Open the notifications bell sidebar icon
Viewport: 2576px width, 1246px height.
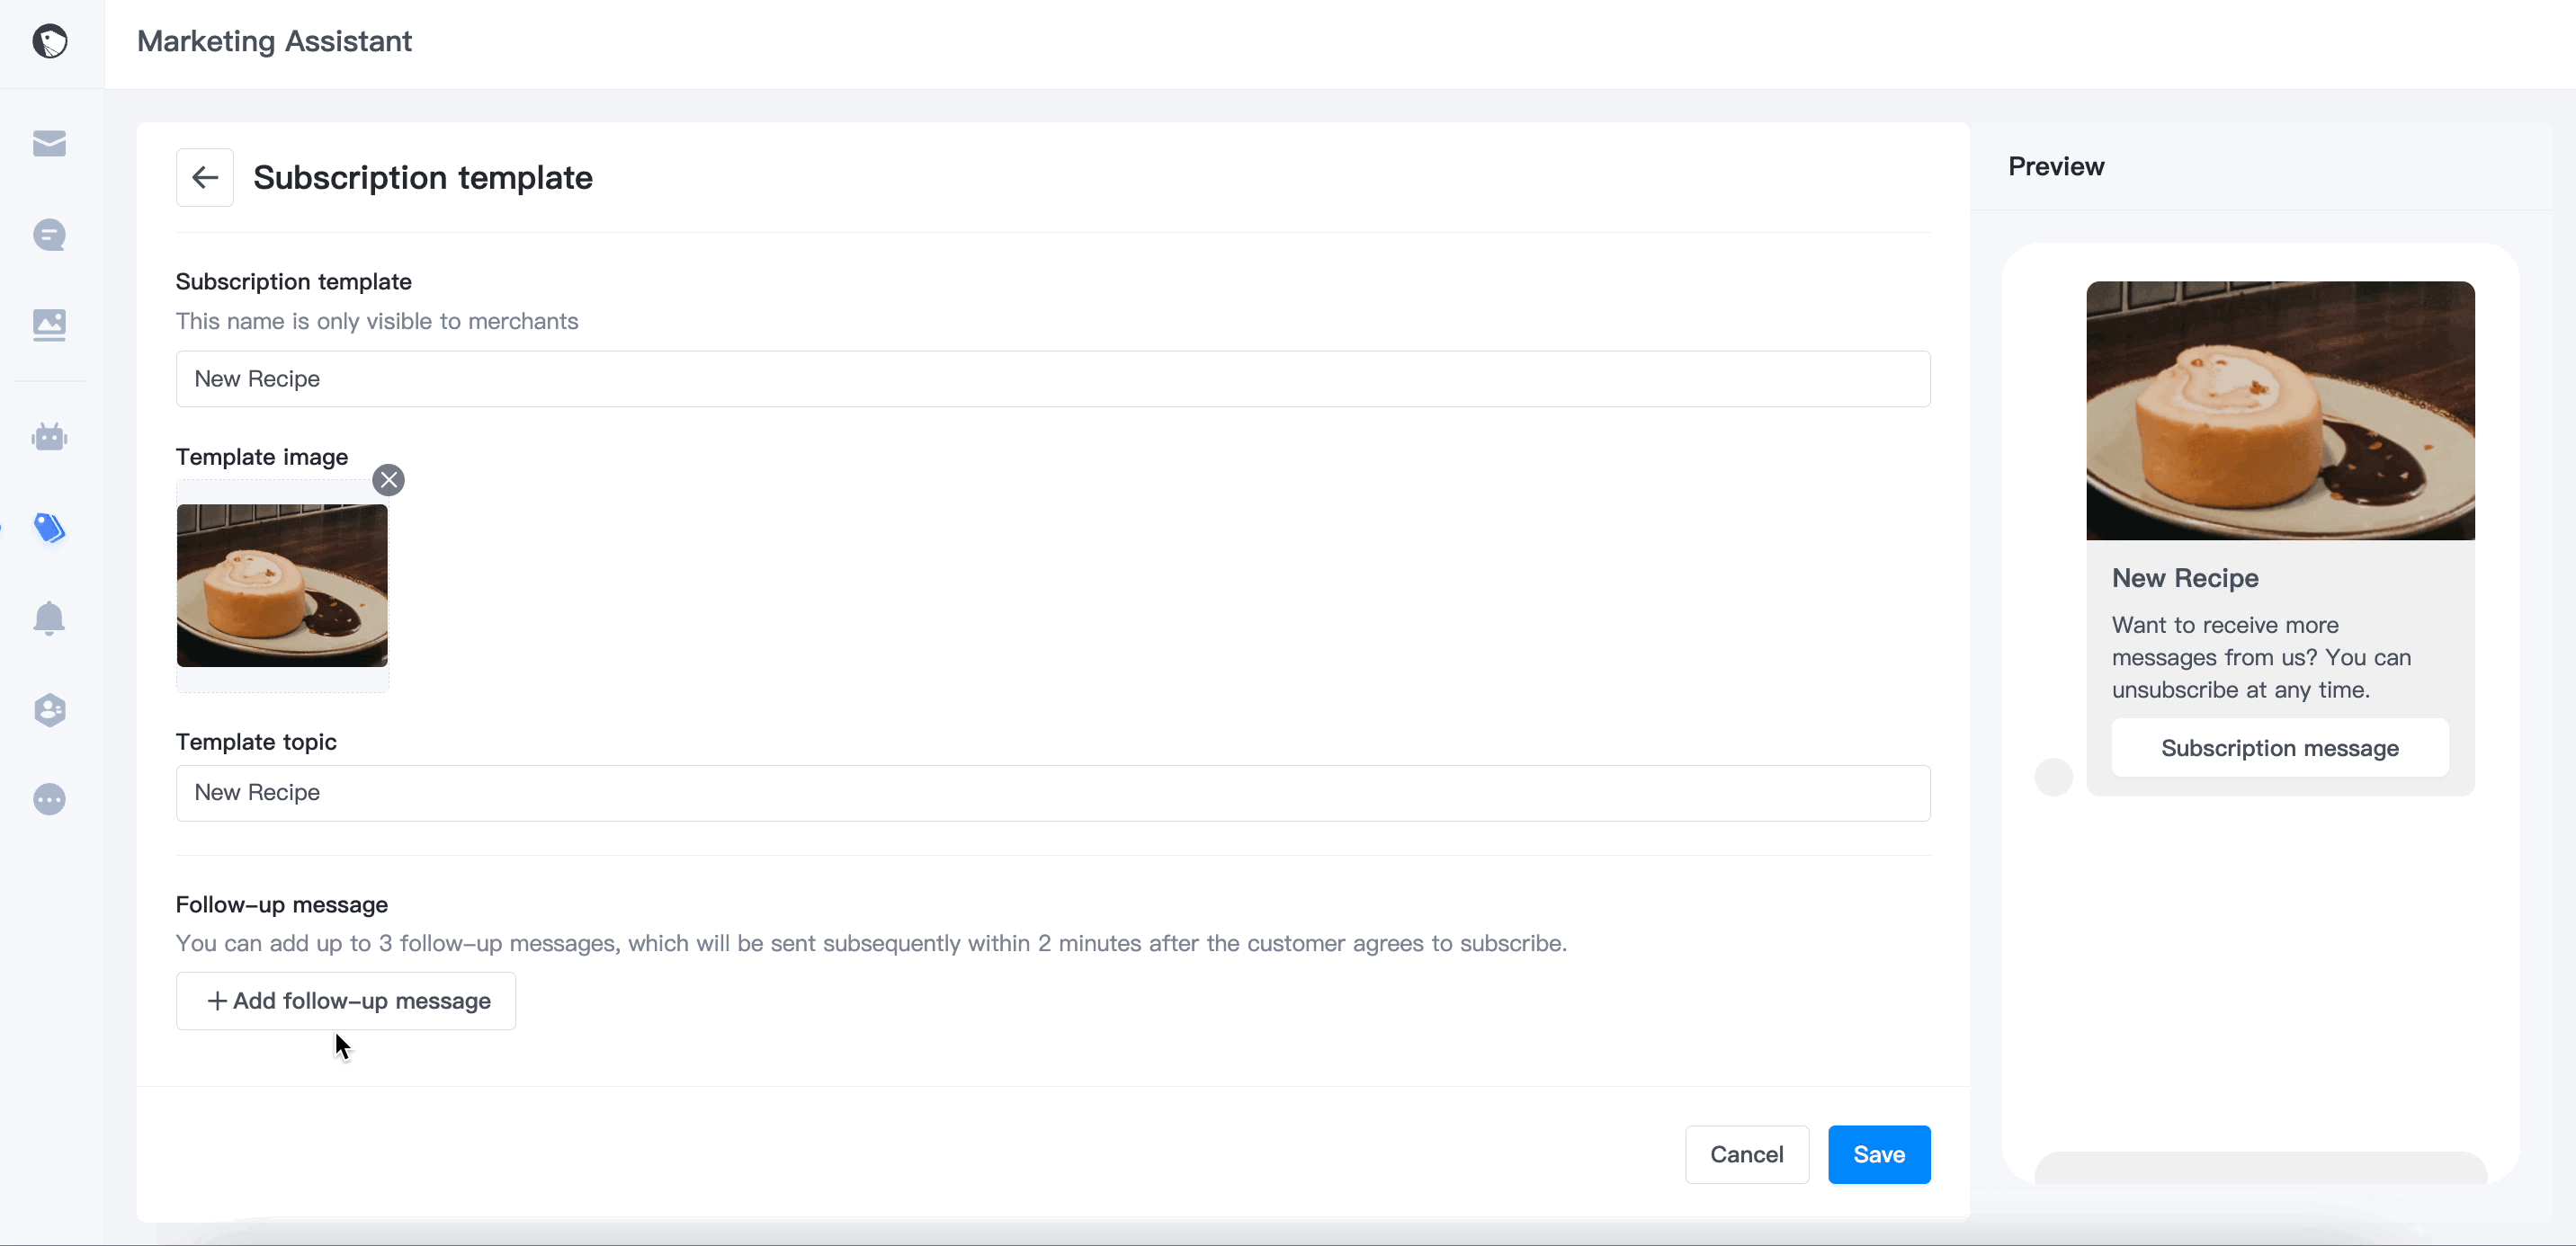(49, 619)
